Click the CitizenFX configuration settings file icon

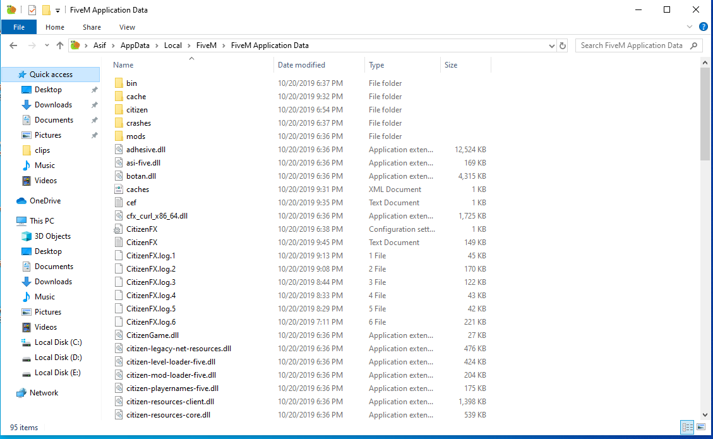(x=118, y=229)
